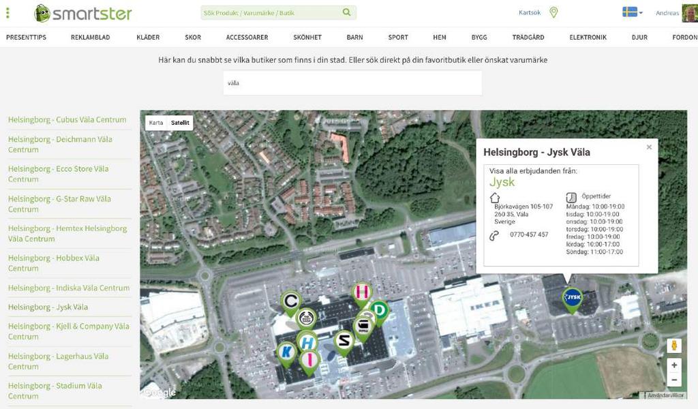
Task: Click the Smartster mascot logo
Action: point(42,14)
